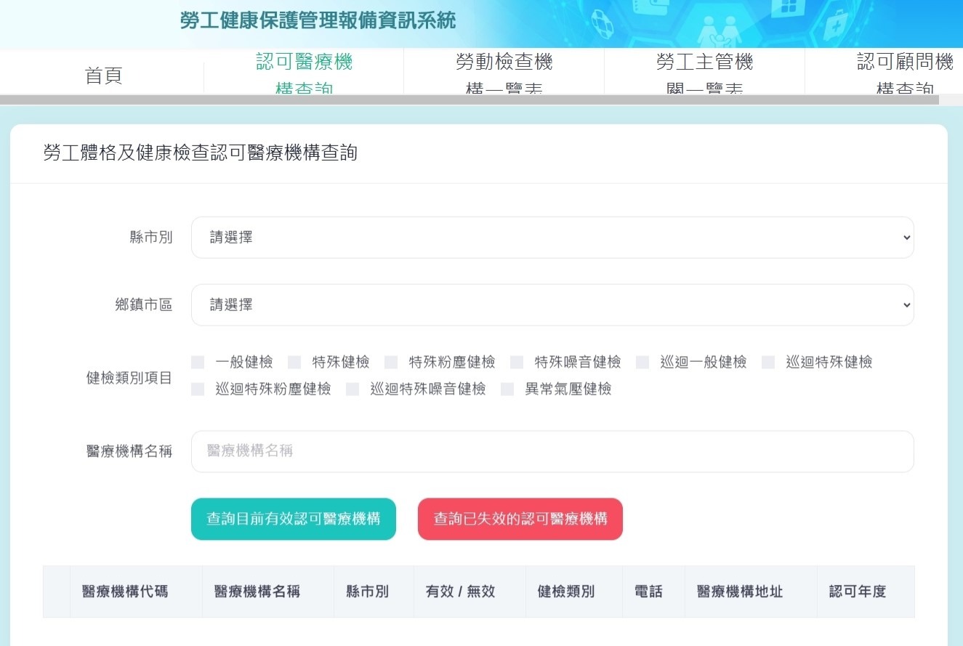Click the 查詢已失效的認可醫療機構 button
The height and width of the screenshot is (646, 963).
(520, 519)
